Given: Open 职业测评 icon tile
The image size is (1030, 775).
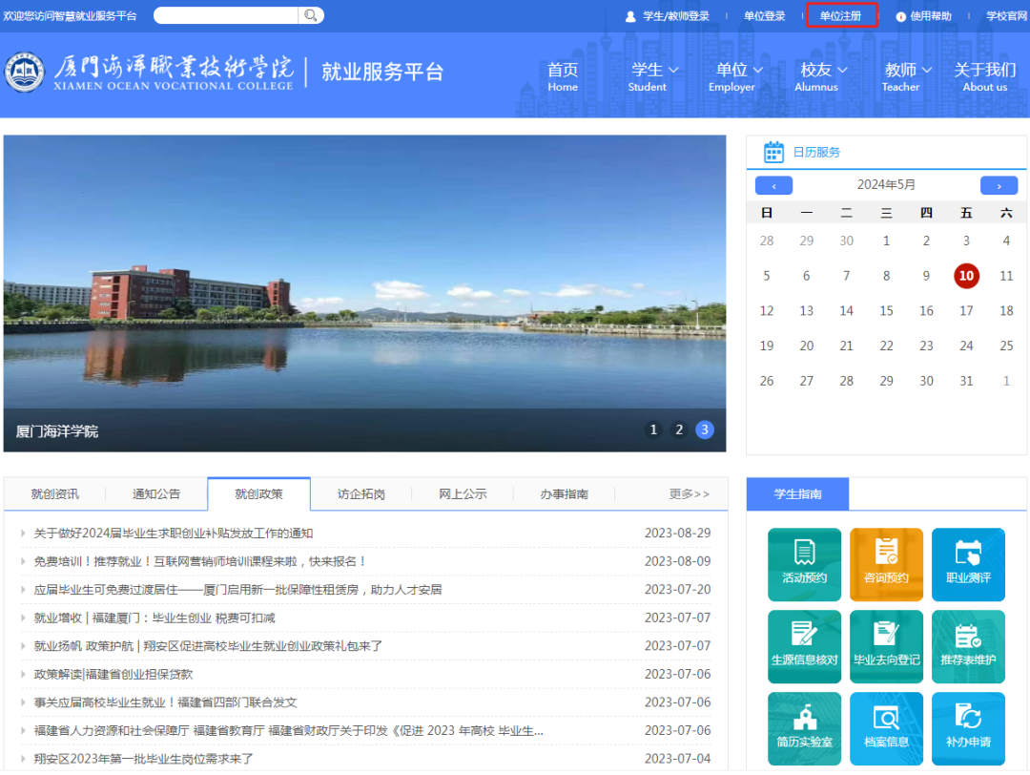Looking at the screenshot, I should [968, 564].
